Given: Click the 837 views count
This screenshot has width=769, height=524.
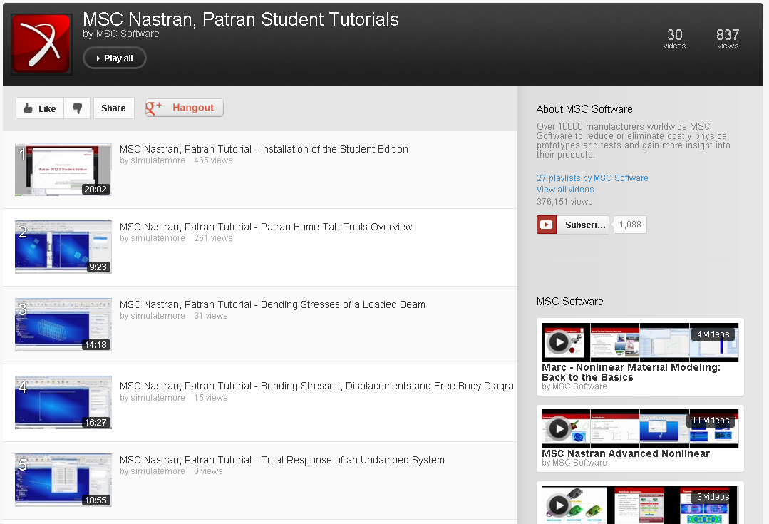Looking at the screenshot, I should tap(728, 38).
